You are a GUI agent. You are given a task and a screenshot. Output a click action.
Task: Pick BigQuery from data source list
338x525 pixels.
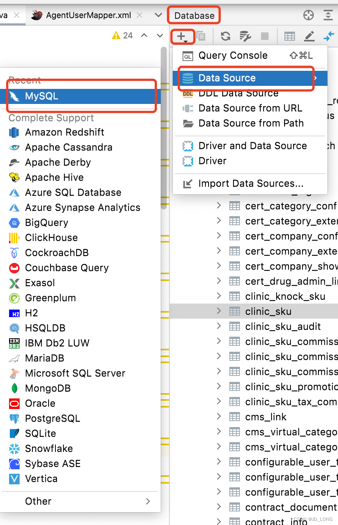point(80,223)
